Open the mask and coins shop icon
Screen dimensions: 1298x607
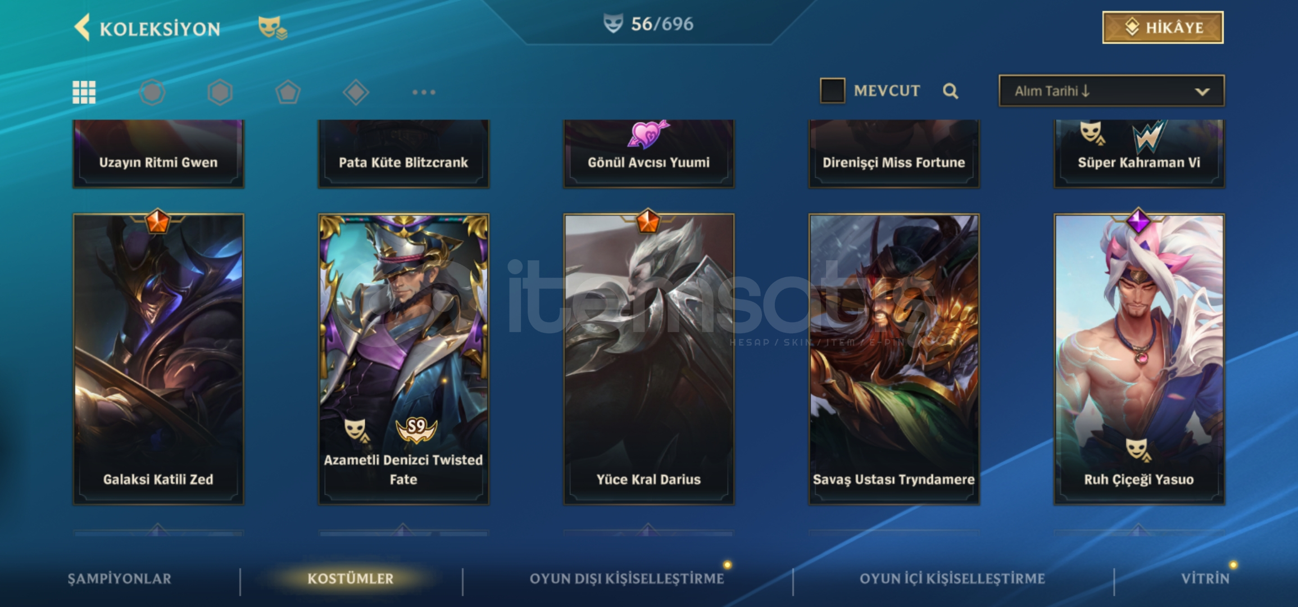coord(273,28)
